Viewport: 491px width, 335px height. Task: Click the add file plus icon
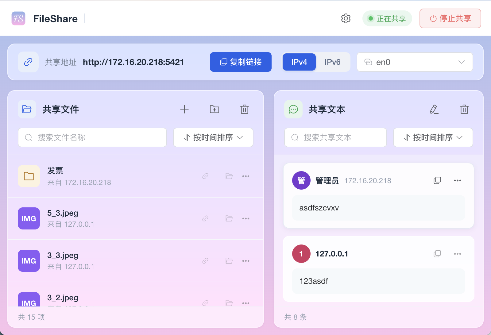tap(184, 109)
